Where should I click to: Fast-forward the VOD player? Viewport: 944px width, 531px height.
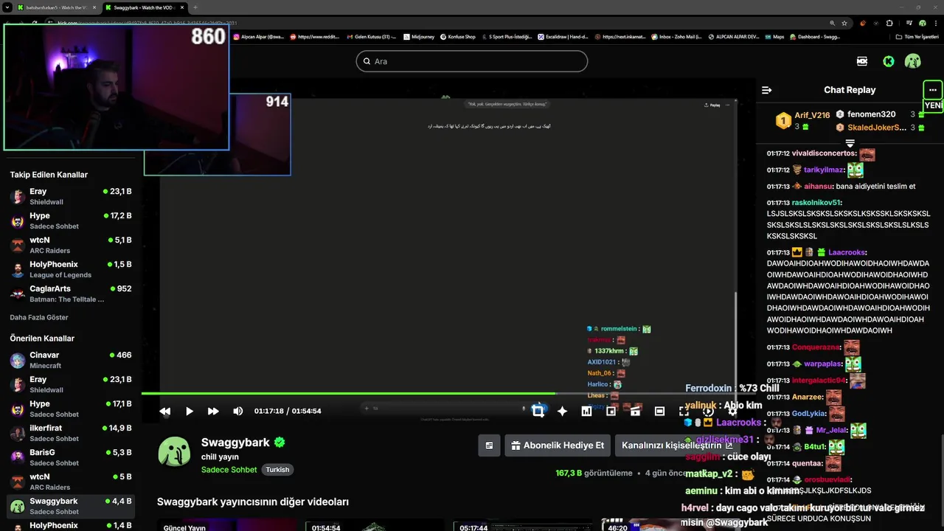click(x=213, y=411)
